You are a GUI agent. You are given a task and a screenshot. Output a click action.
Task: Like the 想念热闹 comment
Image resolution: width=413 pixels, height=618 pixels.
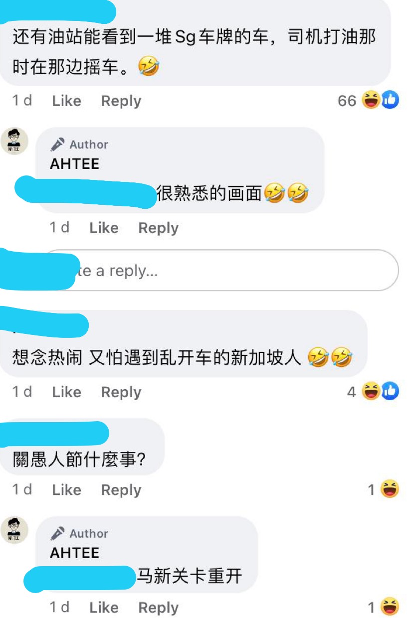[66, 392]
